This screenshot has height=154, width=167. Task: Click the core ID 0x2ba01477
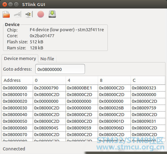click(42, 36)
